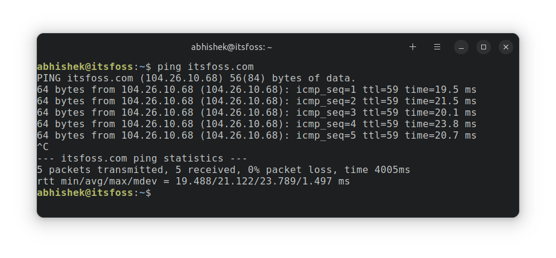Screen dimensions: 556x258
Task: Click the icmp_seq=5 reply line
Action: 256,135
